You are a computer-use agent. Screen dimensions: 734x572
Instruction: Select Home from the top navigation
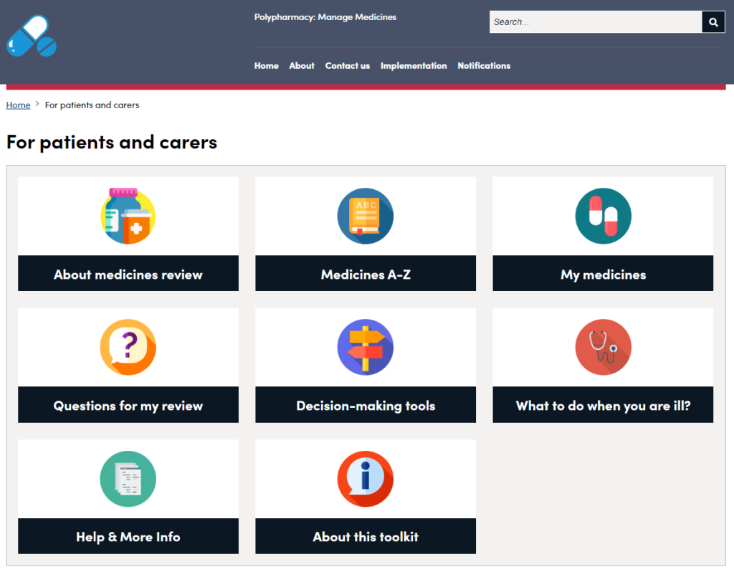(x=266, y=65)
